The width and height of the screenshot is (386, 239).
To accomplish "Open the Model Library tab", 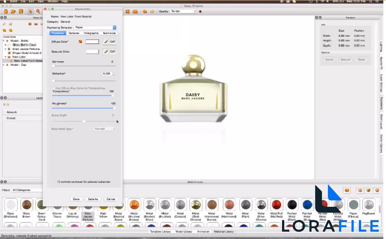I will pos(183,232).
